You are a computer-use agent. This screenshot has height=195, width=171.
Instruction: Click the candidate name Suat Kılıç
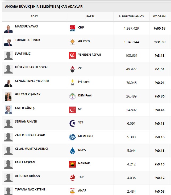[x=23, y=54]
